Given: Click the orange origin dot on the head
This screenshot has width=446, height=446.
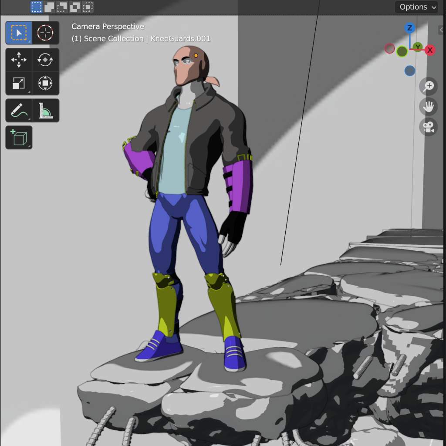Looking at the screenshot, I should click(x=196, y=55).
